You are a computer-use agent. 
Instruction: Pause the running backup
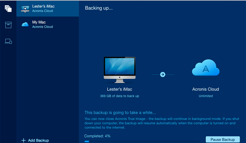pos(223,139)
